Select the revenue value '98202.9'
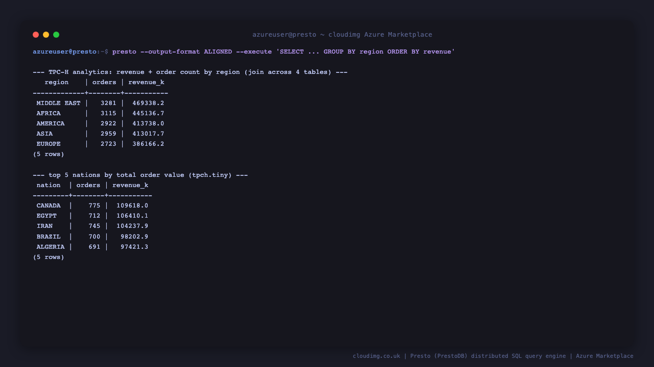 134,237
